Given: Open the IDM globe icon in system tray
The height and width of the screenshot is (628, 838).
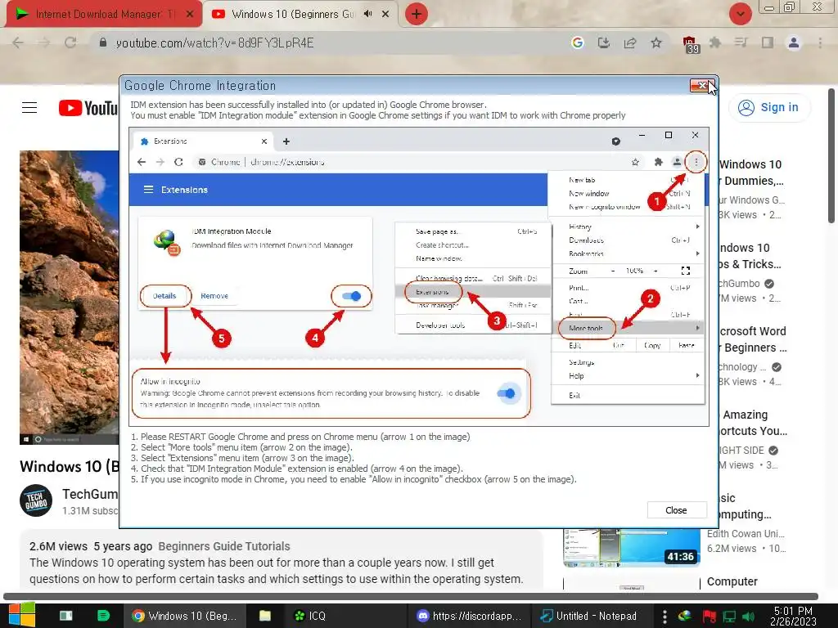Looking at the screenshot, I should 685,617.
